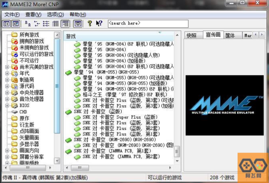This screenshot has width=269, height=183.
Task: Click the search here input field
Action: coord(148,24)
